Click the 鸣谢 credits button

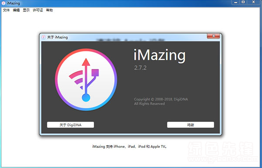click(191, 125)
